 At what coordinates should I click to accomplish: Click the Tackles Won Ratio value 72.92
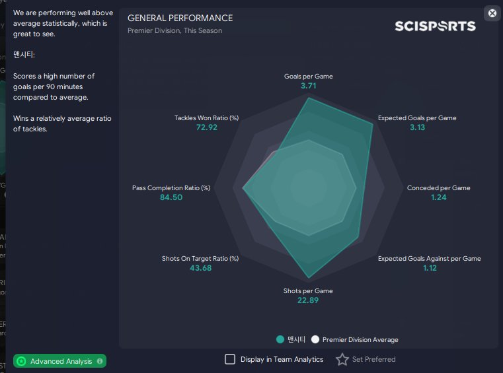tap(206, 127)
